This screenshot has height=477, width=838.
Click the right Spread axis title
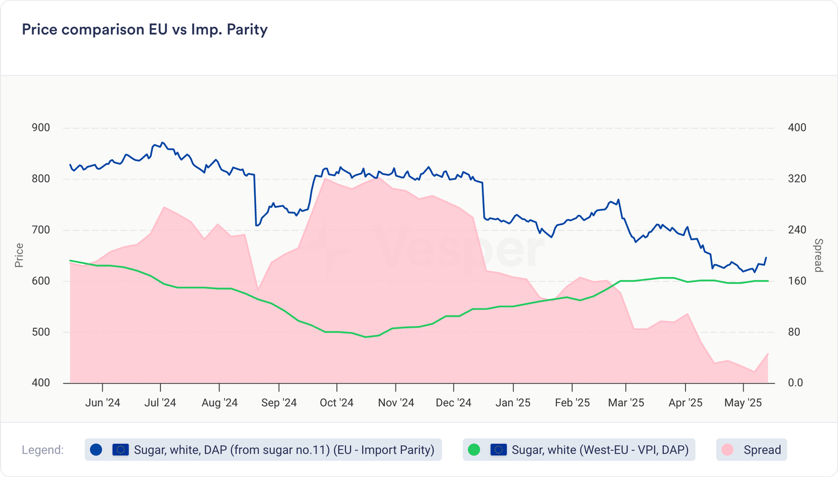818,255
